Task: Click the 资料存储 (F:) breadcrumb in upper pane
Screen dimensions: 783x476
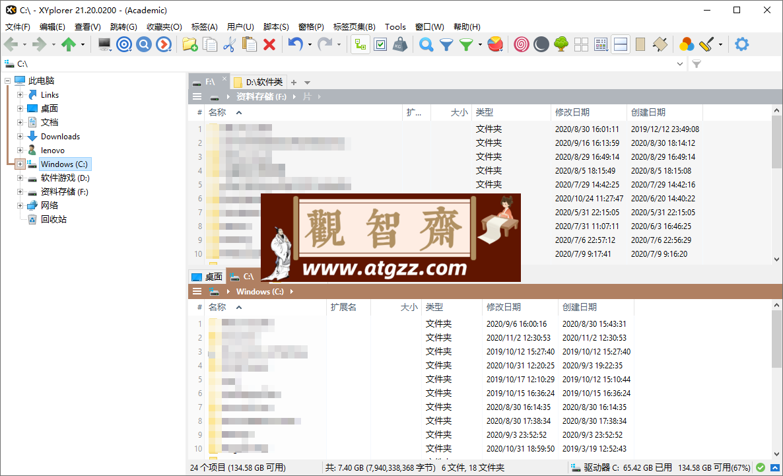Action: tap(261, 97)
